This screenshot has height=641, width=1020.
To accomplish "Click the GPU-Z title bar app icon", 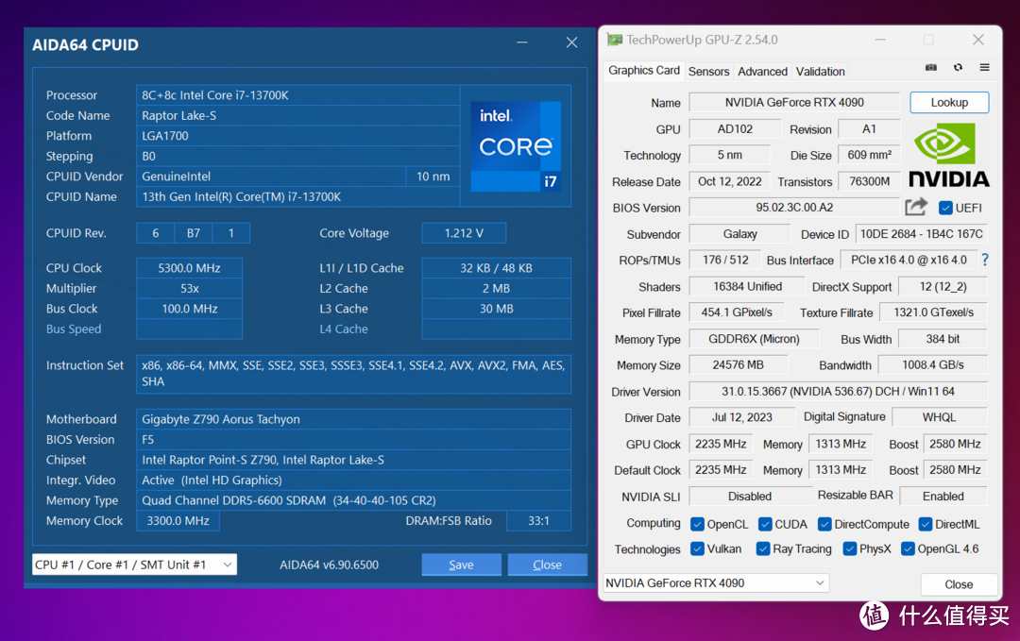I will pos(614,40).
